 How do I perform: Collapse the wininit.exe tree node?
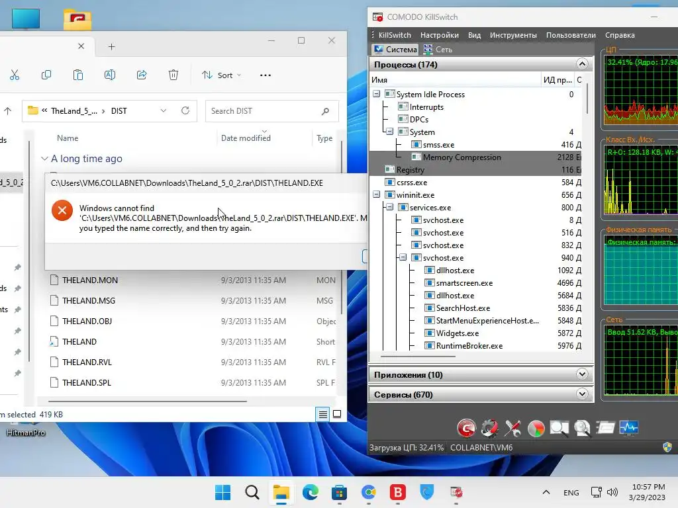(376, 194)
